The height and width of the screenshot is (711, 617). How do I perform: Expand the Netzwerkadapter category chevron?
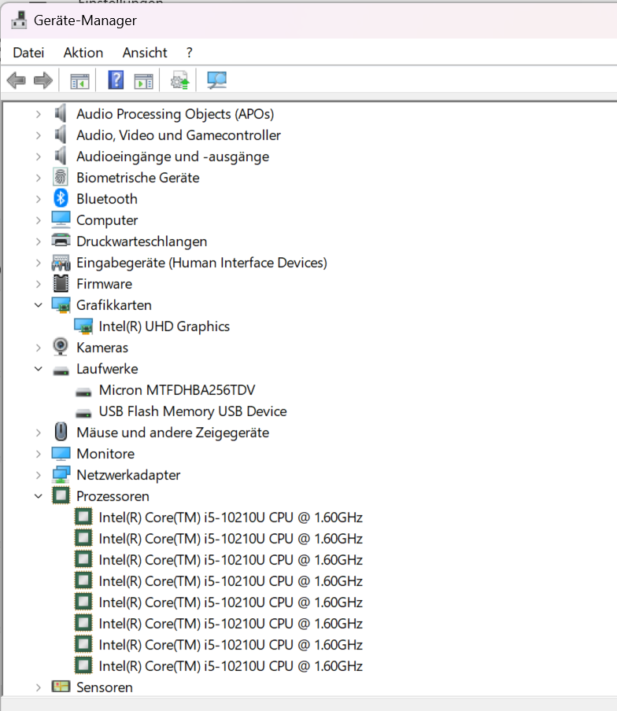[39, 475]
